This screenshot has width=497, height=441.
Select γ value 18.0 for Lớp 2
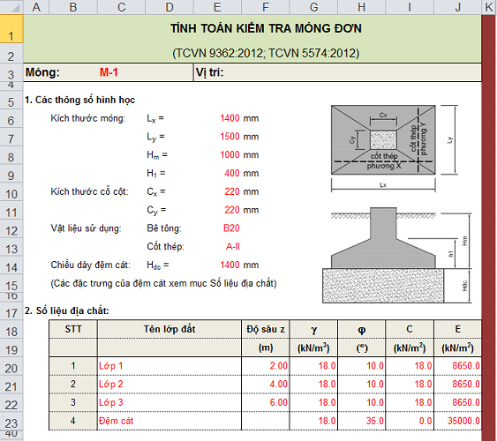313,385
